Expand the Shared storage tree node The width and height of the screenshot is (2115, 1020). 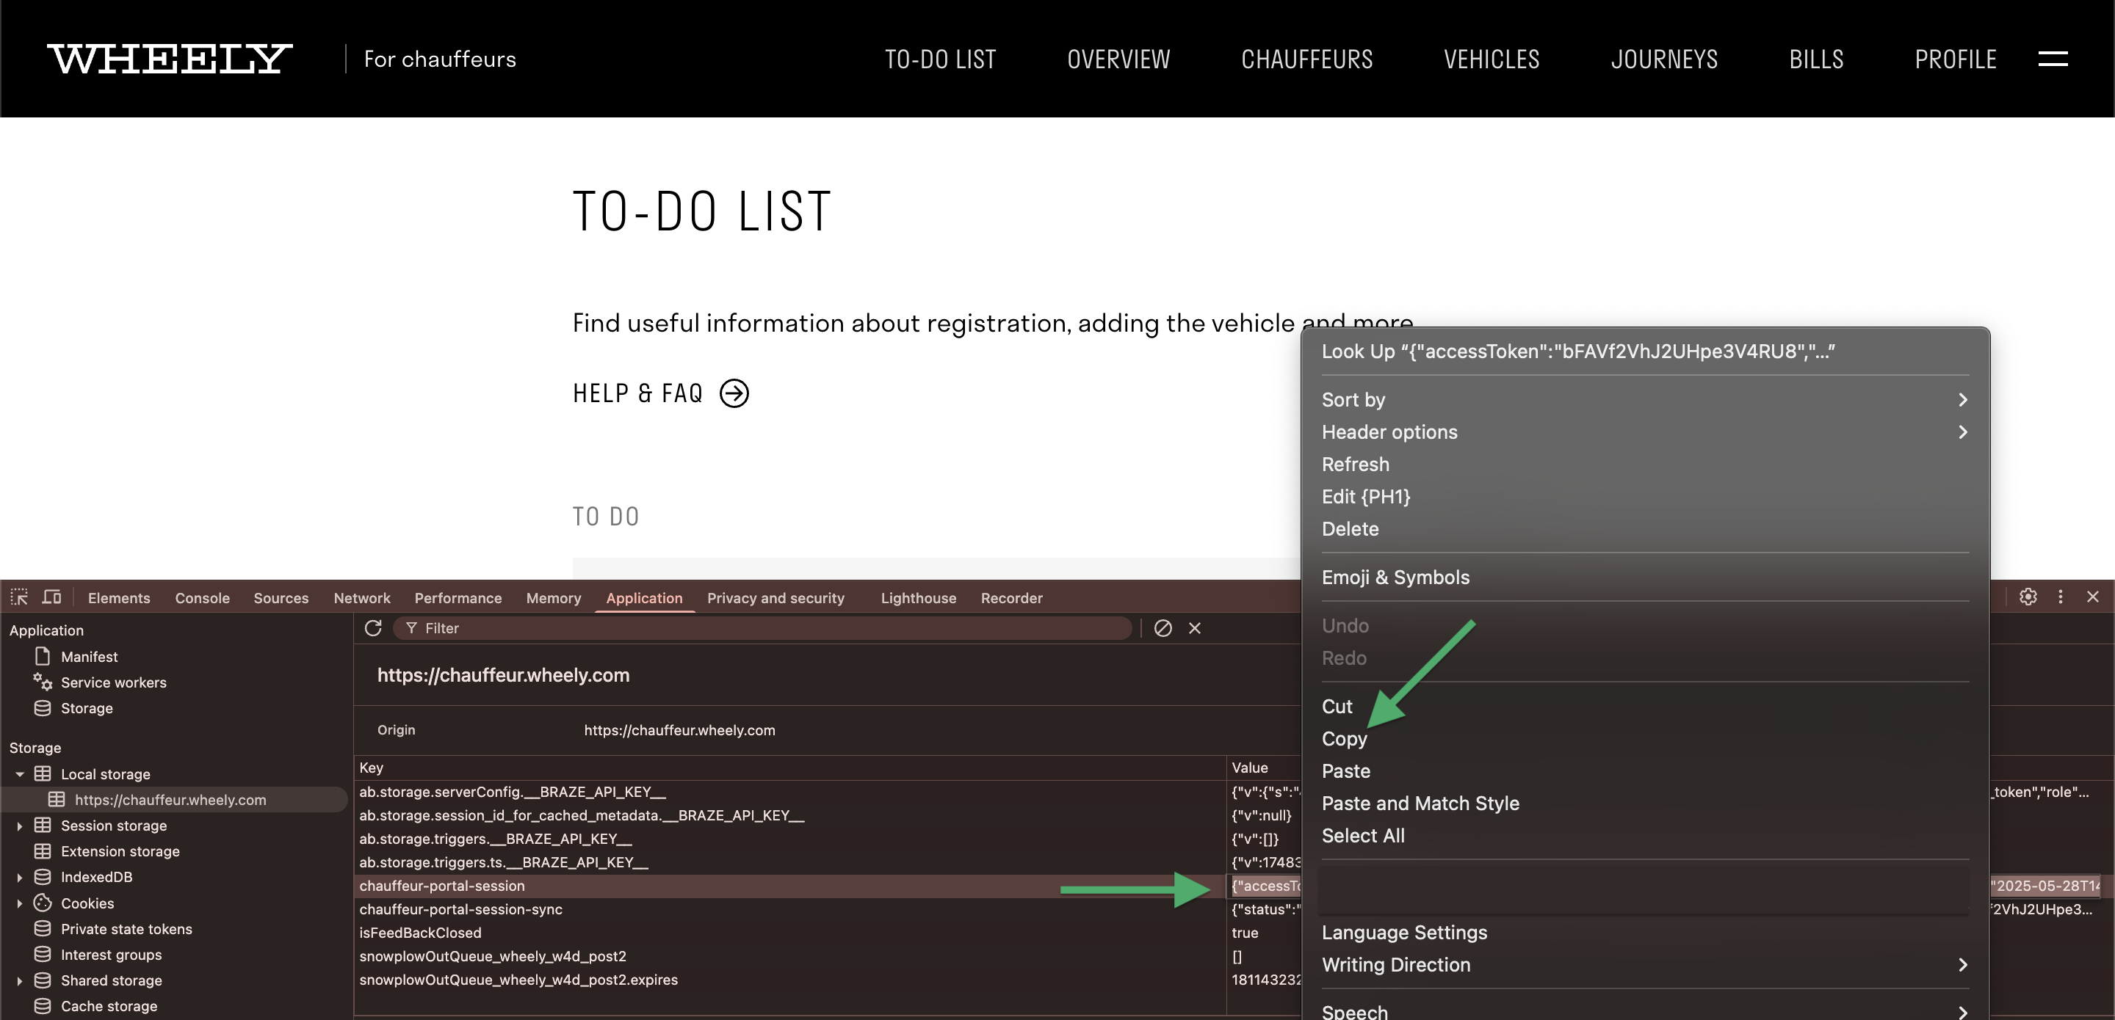pyautogui.click(x=20, y=980)
